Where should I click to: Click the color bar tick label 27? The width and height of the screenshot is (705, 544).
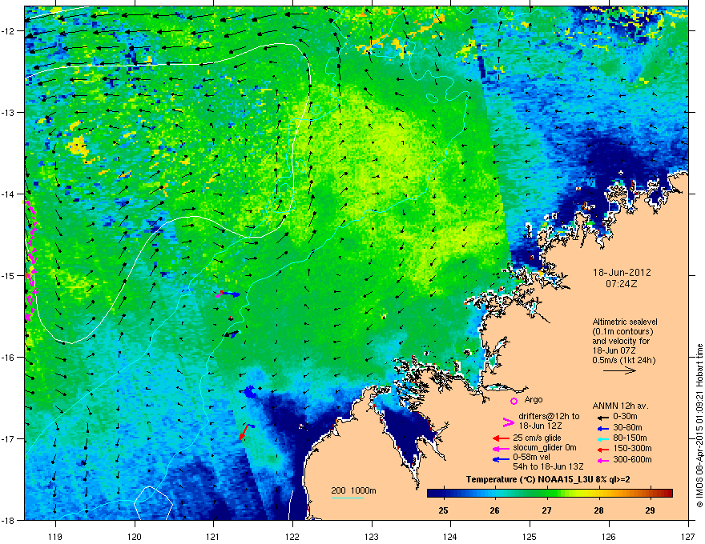point(546,510)
